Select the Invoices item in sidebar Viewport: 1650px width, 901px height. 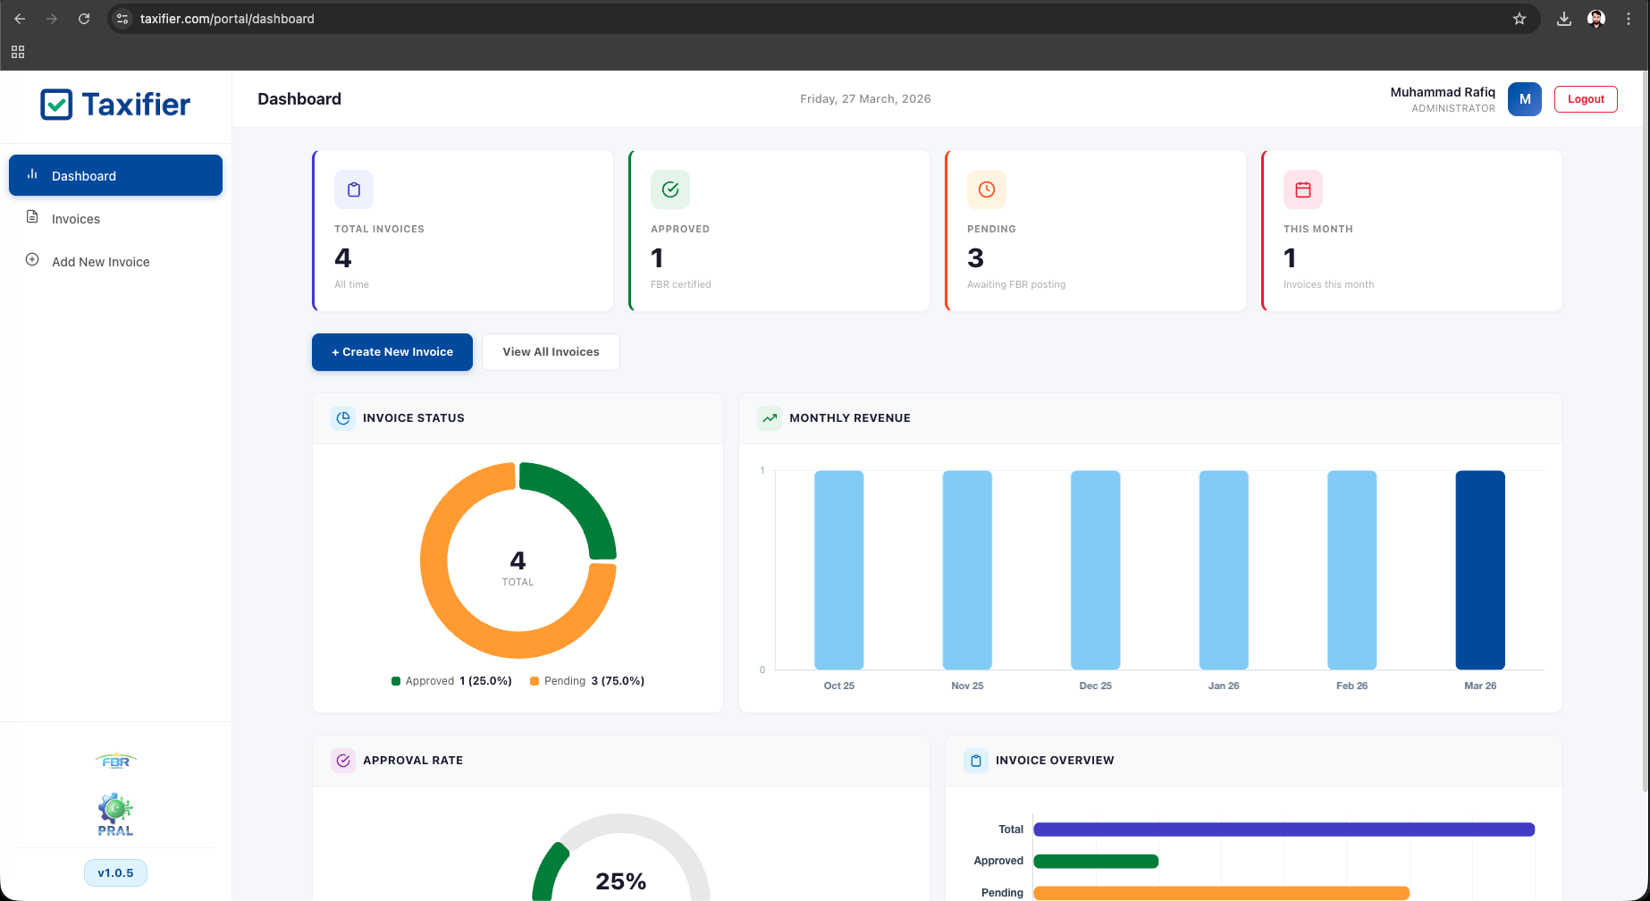[76, 218]
